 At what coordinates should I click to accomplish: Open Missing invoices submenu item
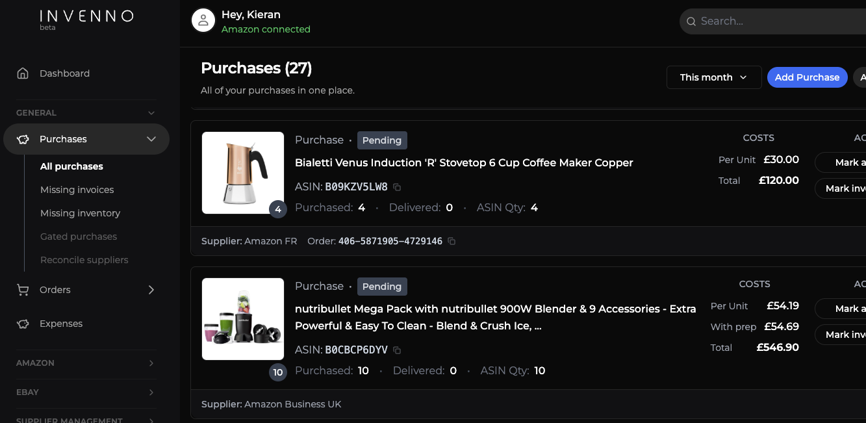77,190
